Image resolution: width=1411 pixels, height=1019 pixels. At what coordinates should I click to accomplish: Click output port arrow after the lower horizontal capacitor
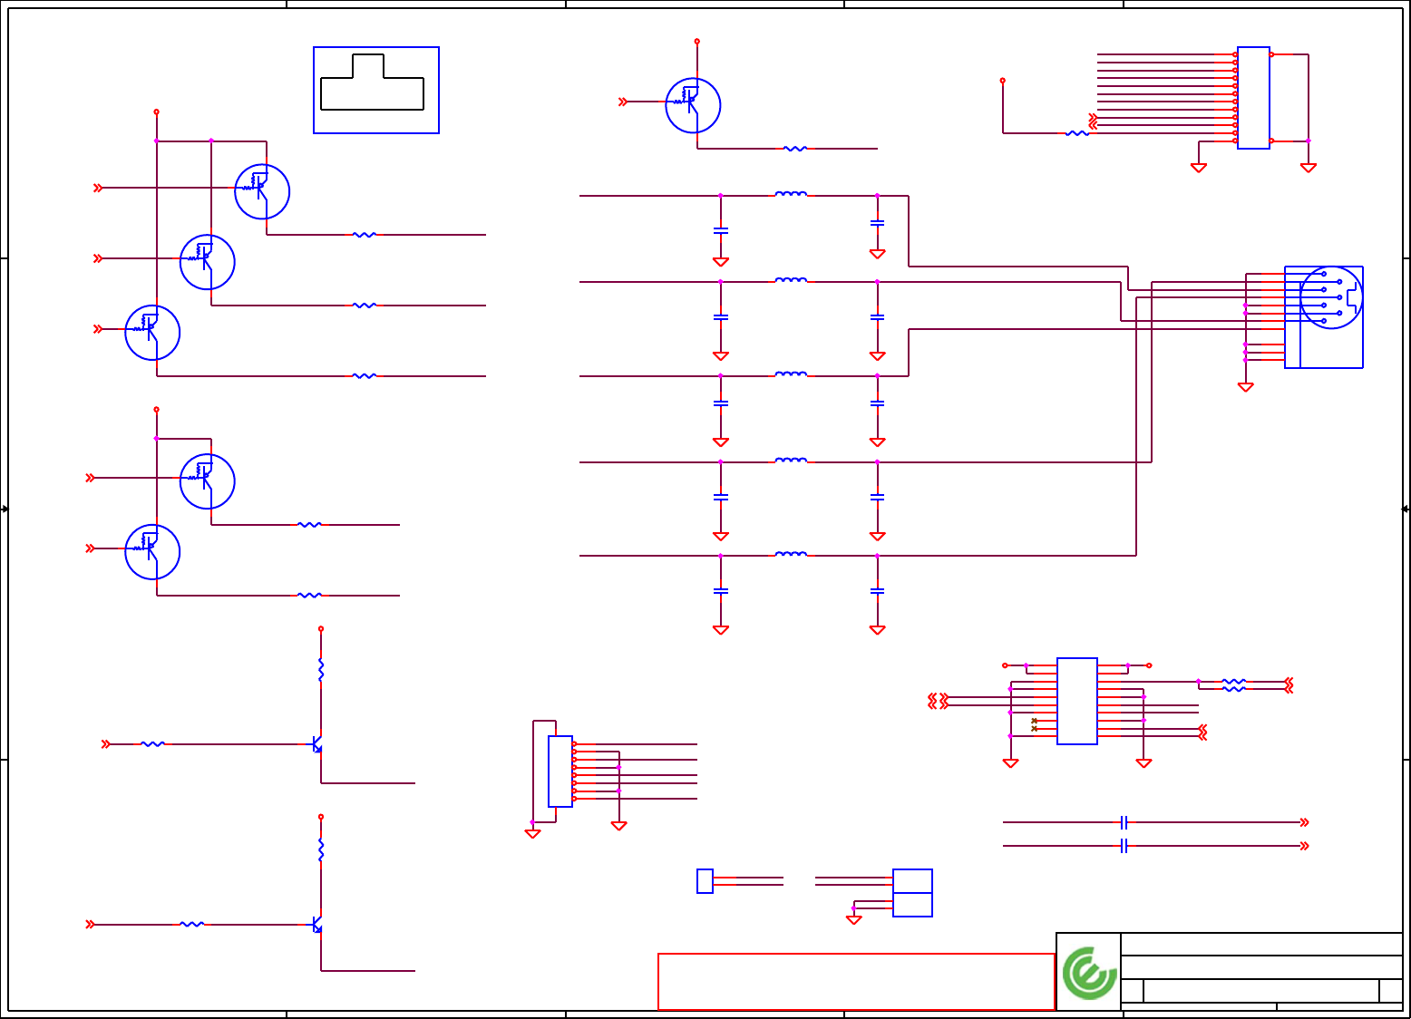pos(1304,846)
